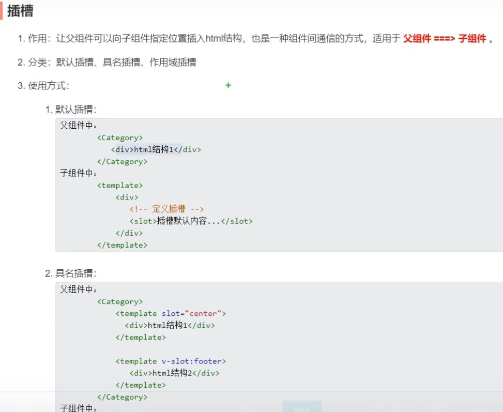The width and height of the screenshot is (503, 412).
Task: Click the opening <Category> tag in 具名插槽 block
Action: (x=120, y=301)
